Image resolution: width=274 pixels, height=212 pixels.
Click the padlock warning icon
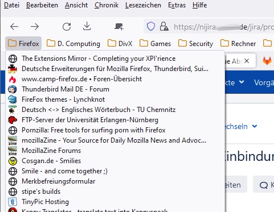point(164,26)
